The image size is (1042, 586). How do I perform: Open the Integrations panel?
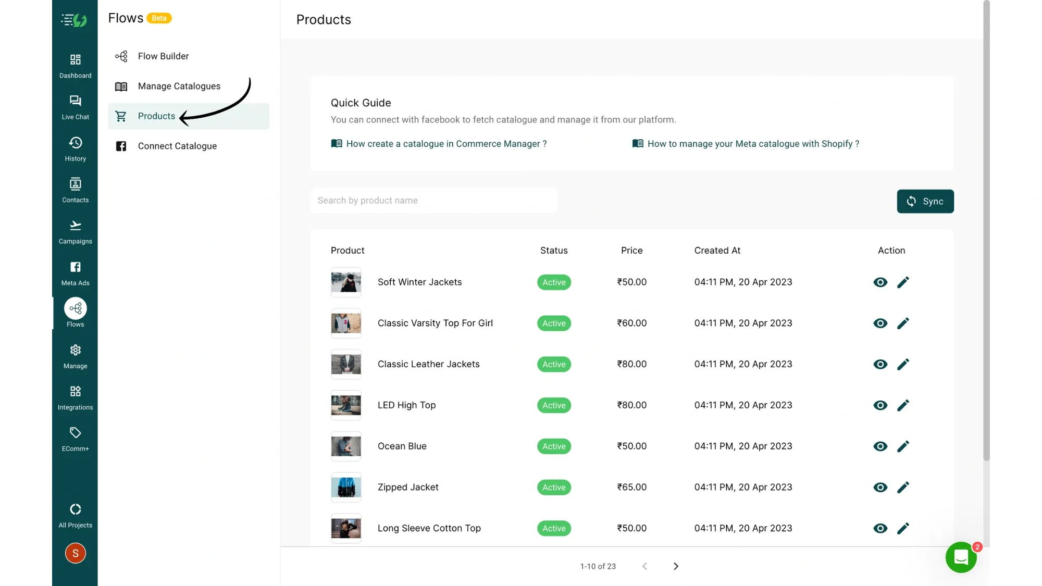(75, 397)
